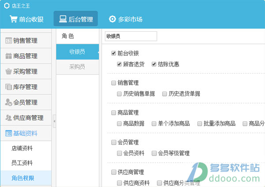Click the basket icon beside 采购管理

[x=8, y=71]
